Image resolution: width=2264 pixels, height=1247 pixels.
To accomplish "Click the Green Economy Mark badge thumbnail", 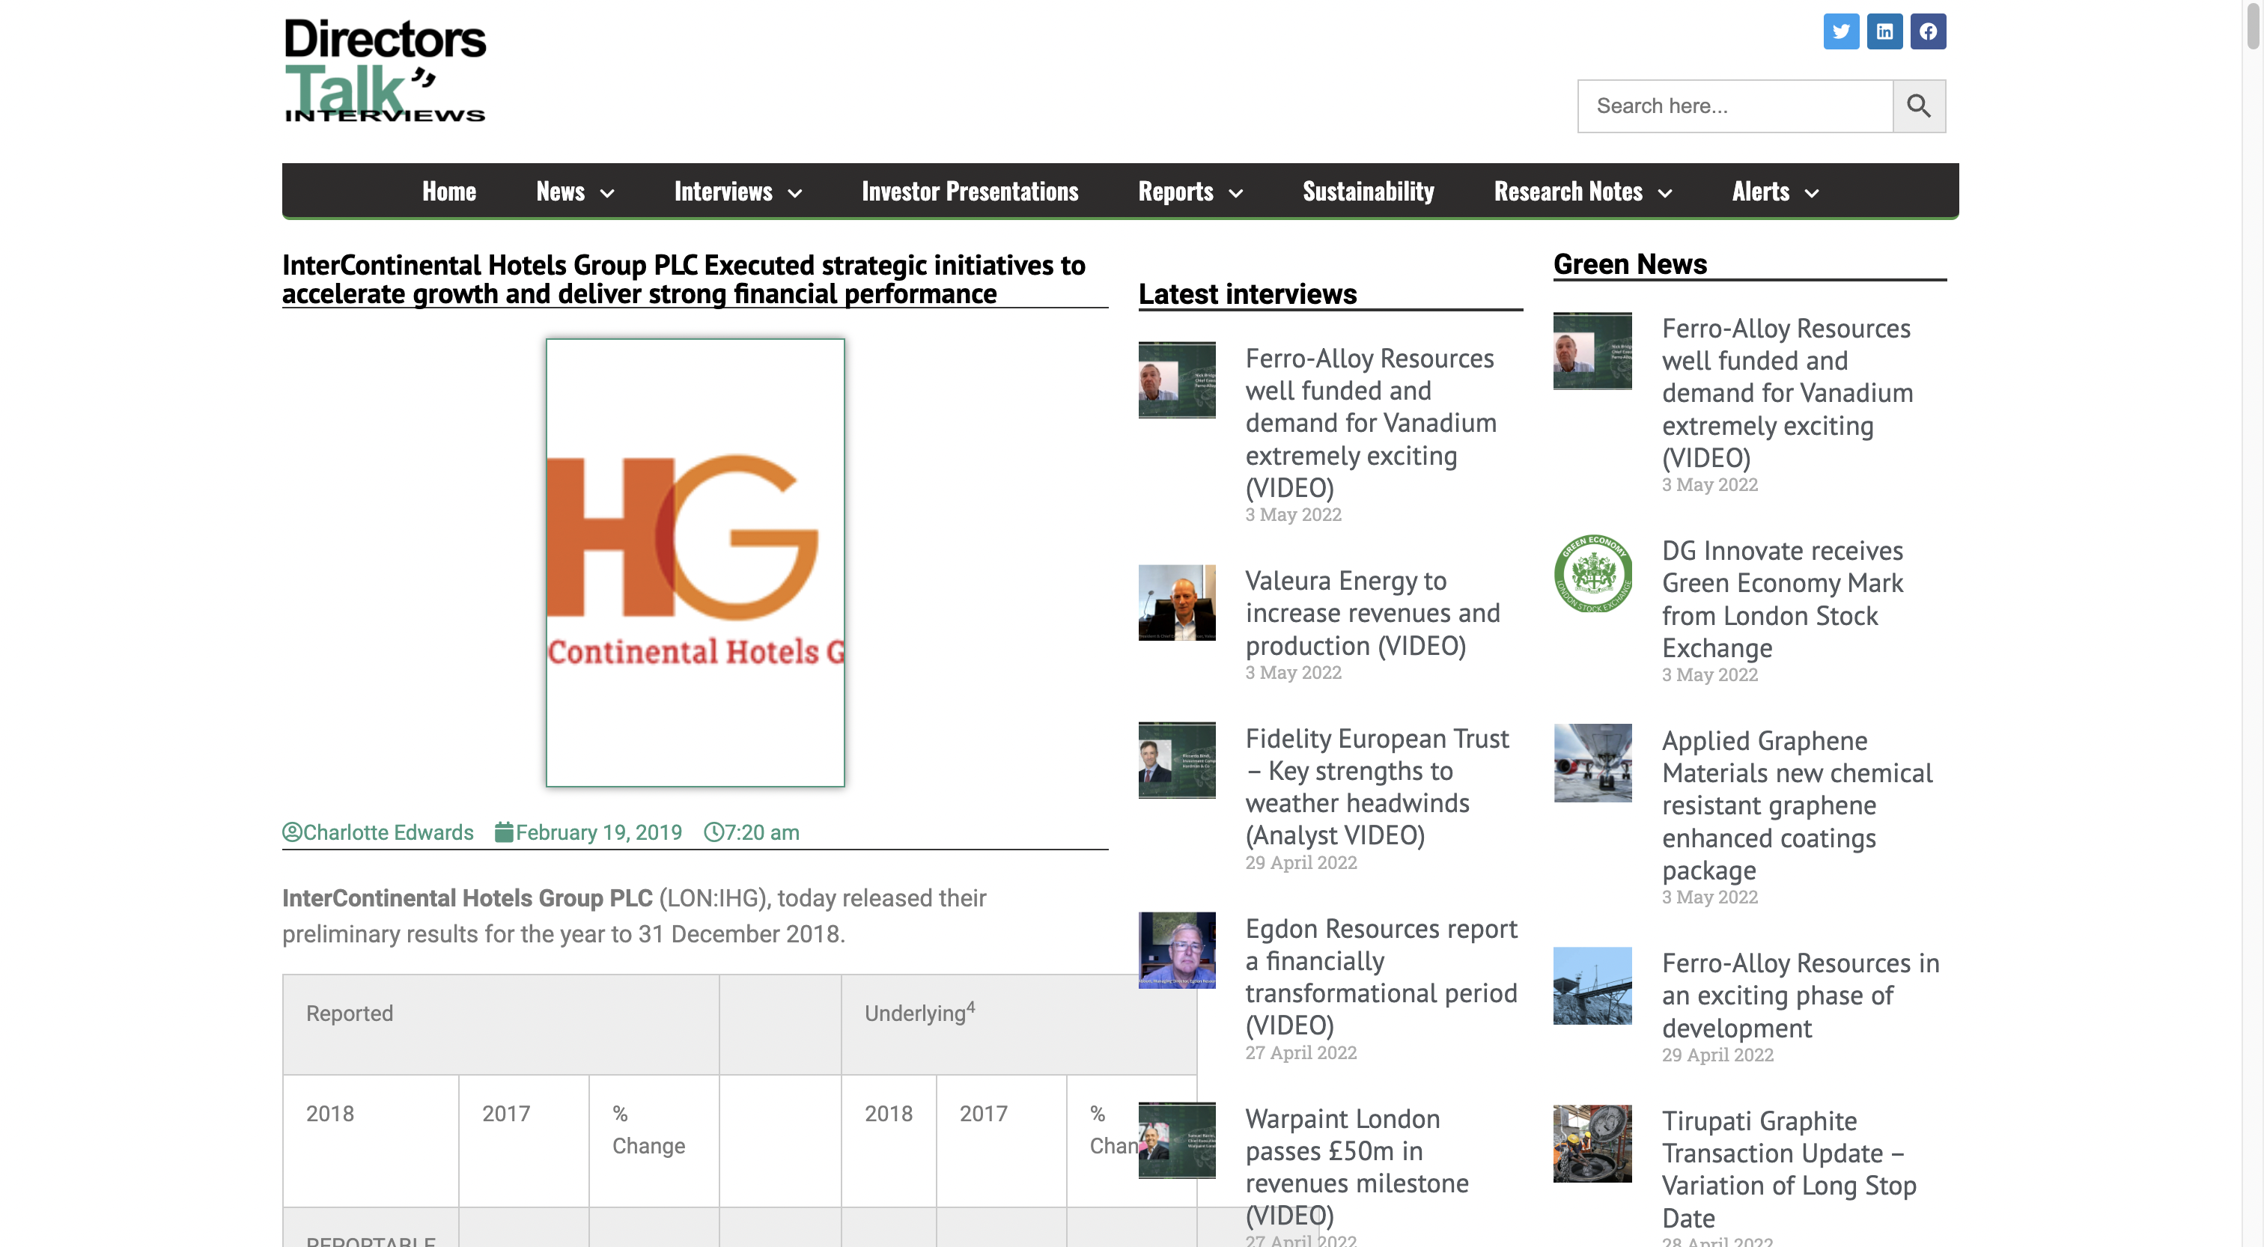I will [x=1592, y=573].
